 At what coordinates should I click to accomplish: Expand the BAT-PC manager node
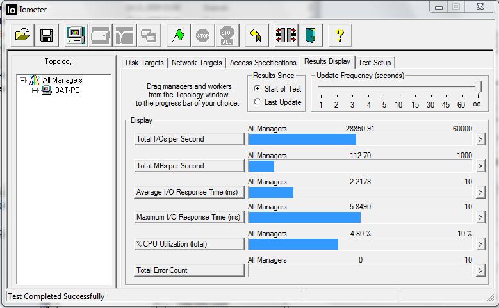(35, 91)
